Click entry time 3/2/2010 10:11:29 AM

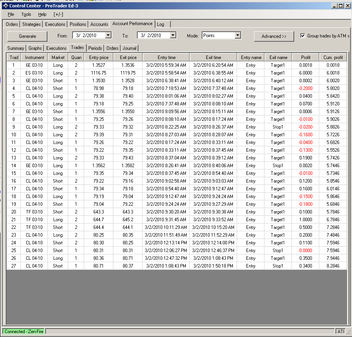(x=166, y=227)
